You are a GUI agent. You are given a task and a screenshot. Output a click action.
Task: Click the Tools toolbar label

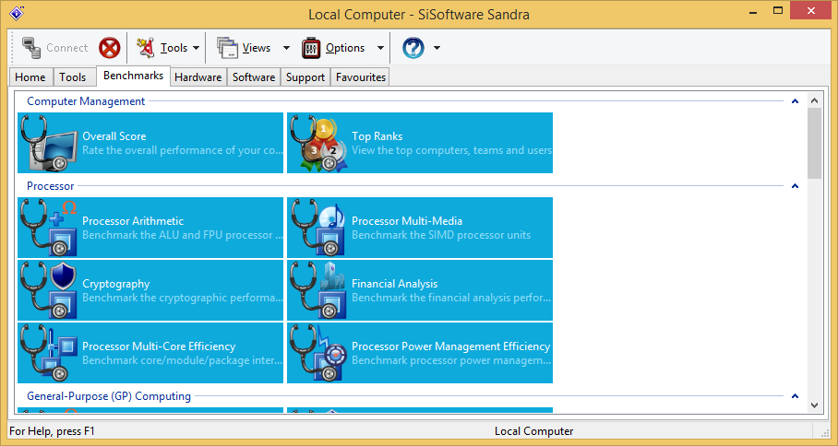point(174,48)
